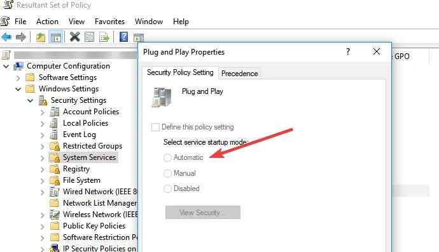Image resolution: width=439 pixels, height=252 pixels.
Task: Click the Up one level folder icon
Action: (41, 37)
